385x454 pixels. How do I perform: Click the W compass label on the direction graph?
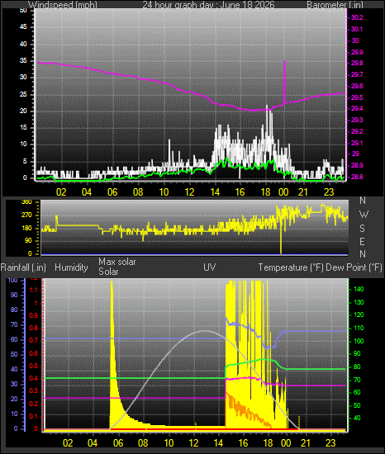(364, 215)
